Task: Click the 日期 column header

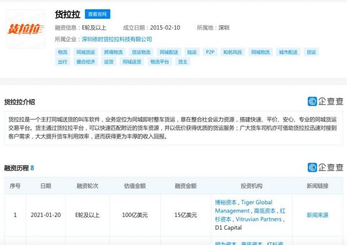Action: [46, 186]
